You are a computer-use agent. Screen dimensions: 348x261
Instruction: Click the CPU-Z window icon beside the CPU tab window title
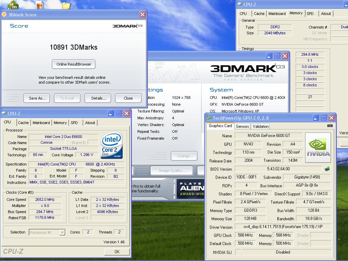pyautogui.click(x=4, y=113)
